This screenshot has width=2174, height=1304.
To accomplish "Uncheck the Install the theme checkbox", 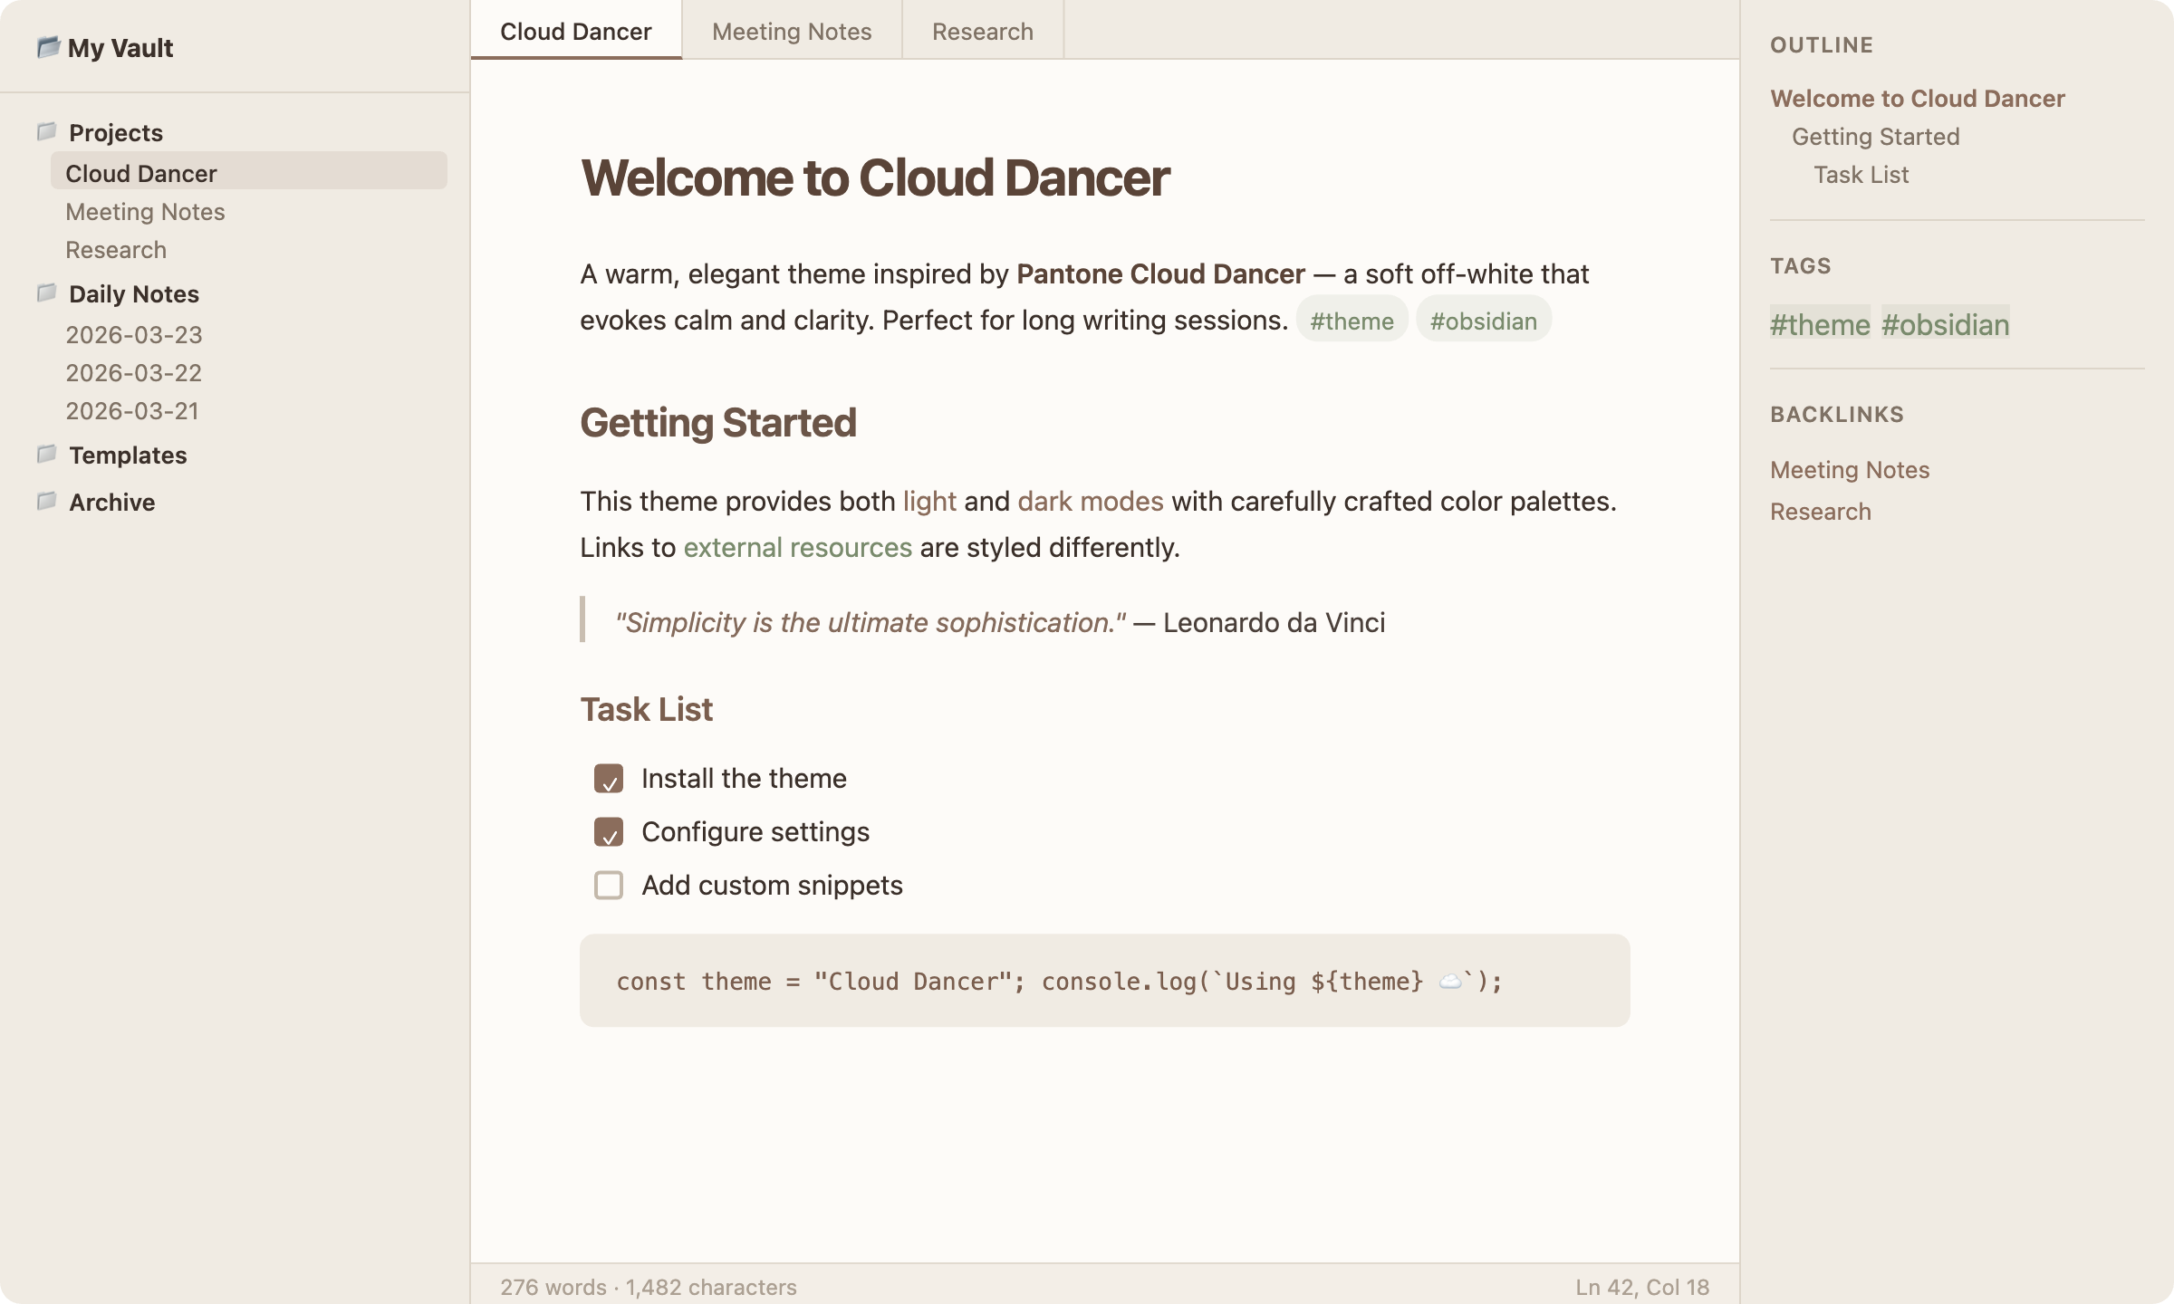I will coord(609,779).
